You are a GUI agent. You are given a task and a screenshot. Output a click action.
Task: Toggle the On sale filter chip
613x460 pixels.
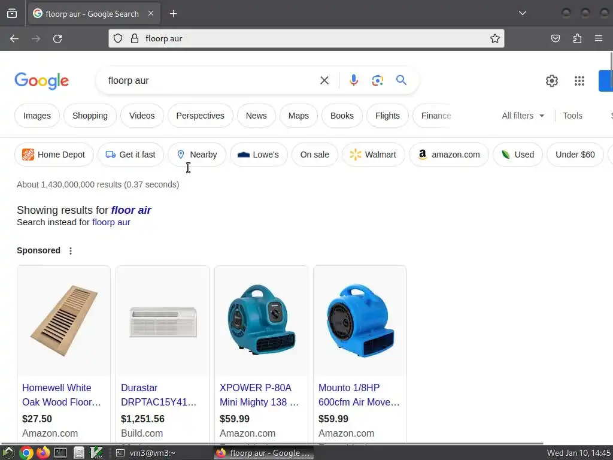tap(314, 155)
